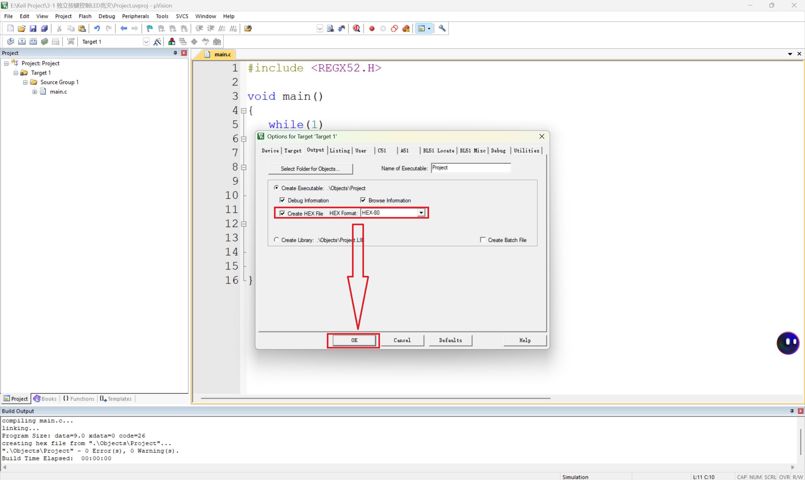Viewport: 805px width, 480px height.
Task: Expand the main.c tree node
Action: [x=35, y=92]
